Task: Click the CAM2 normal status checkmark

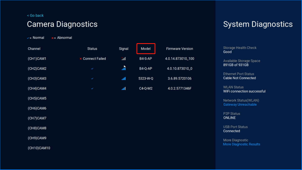Action: (x=92, y=69)
